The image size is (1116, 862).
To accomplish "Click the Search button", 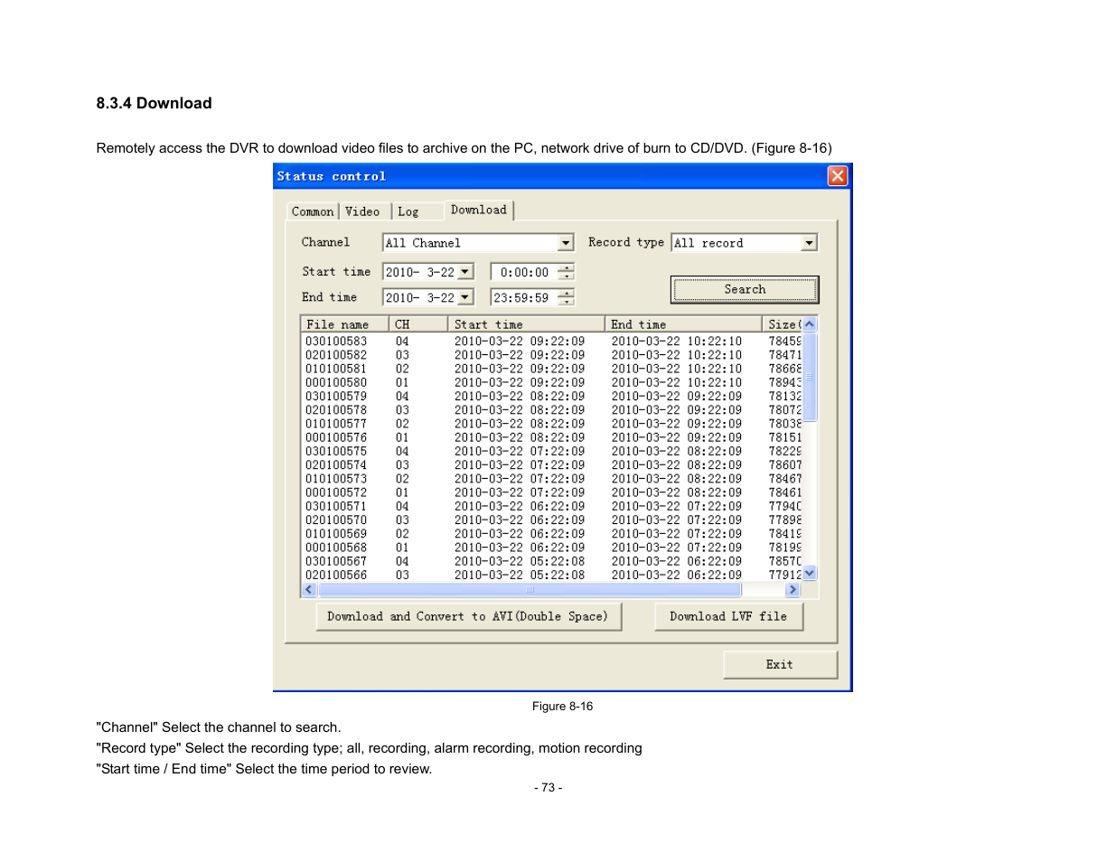I will (745, 289).
